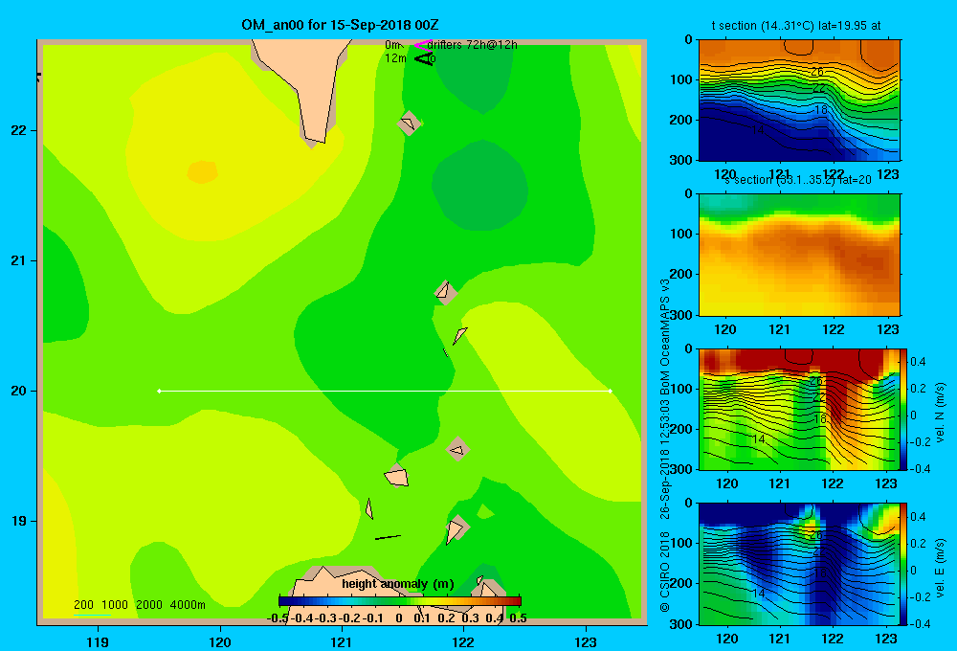Click the 'height anomaly (m)' label
This screenshot has width=957, height=651.
tap(398, 584)
